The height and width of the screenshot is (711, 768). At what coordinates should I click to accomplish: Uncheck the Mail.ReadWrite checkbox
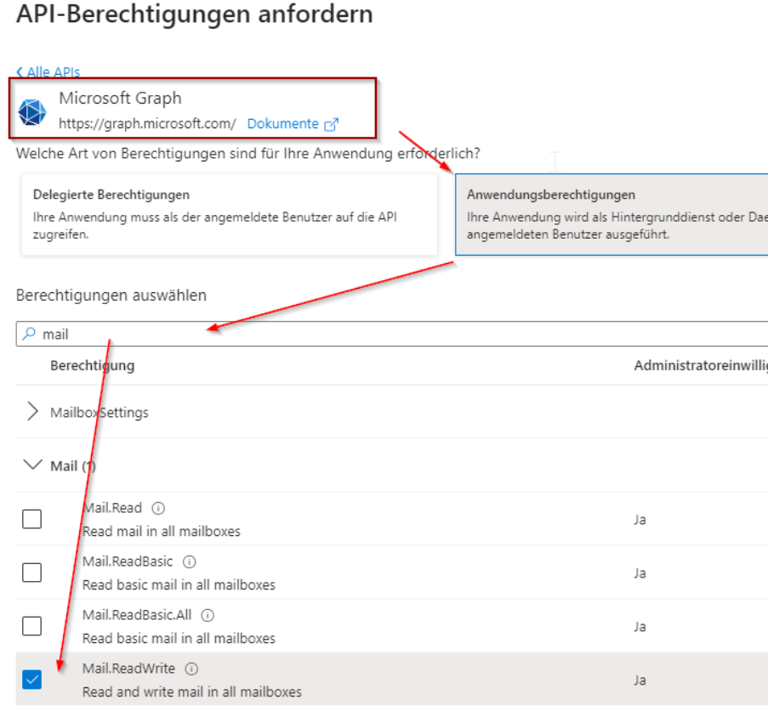pos(31,680)
